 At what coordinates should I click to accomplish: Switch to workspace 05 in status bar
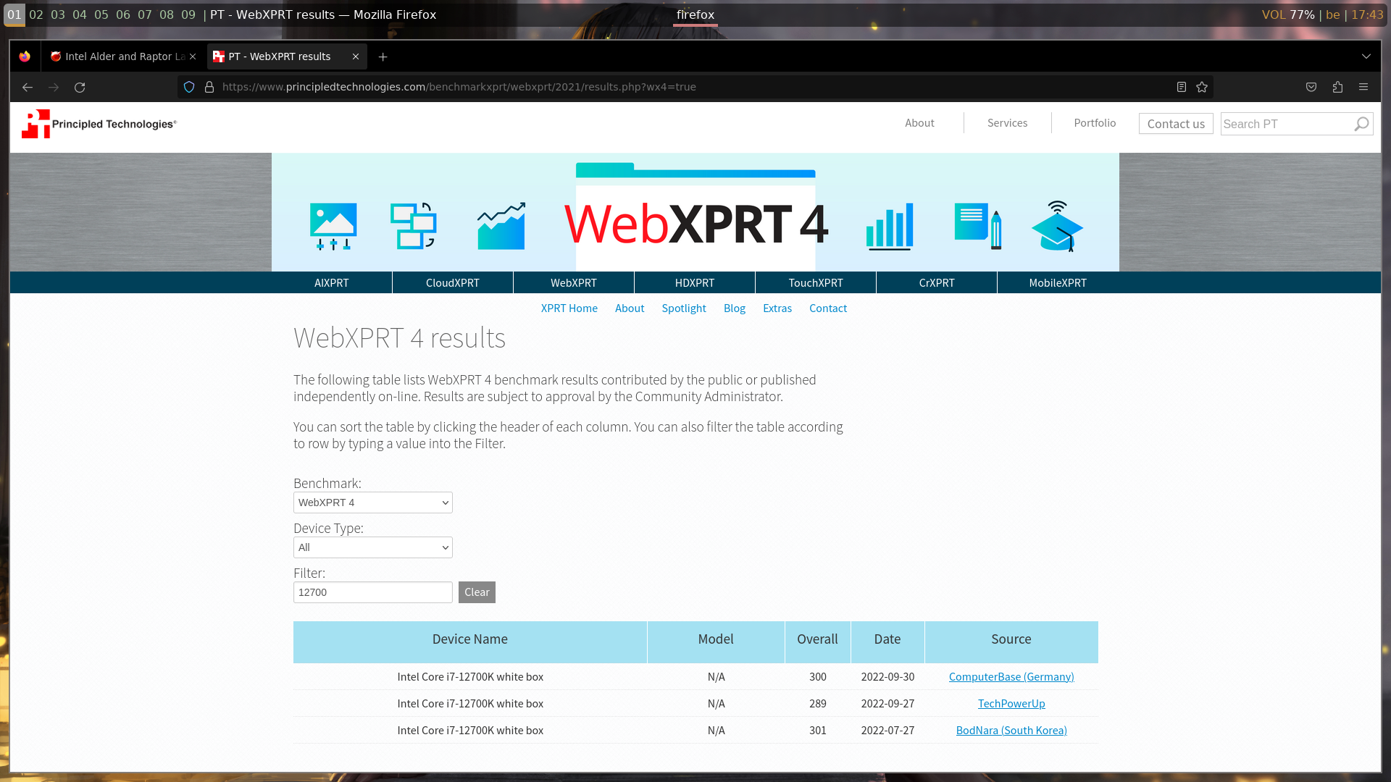coord(101,14)
